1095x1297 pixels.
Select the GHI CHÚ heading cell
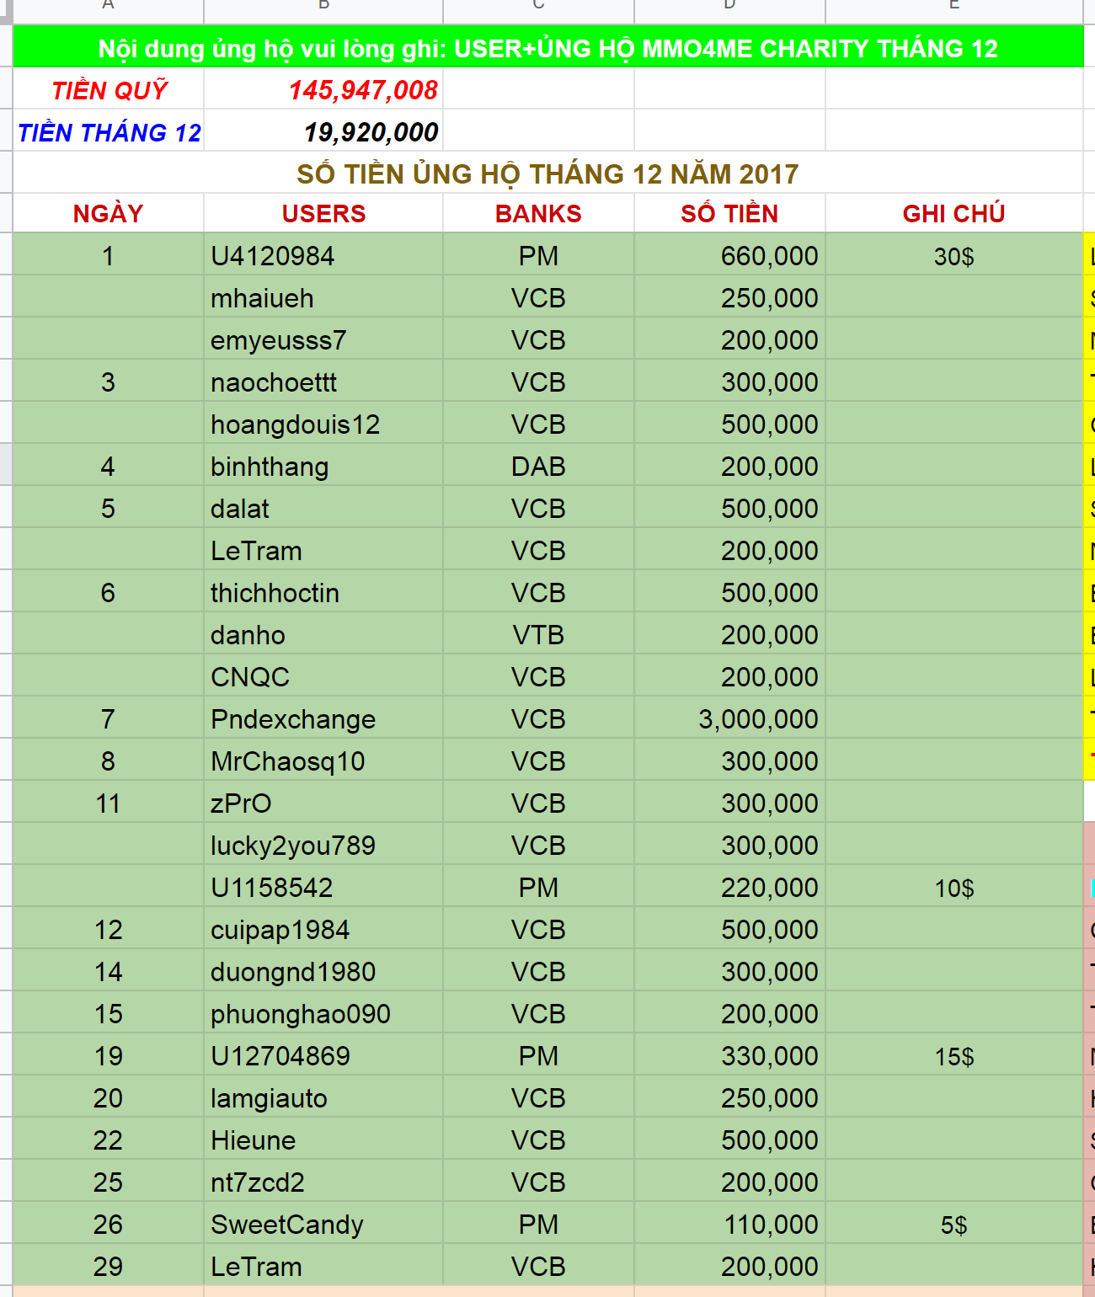[953, 214]
